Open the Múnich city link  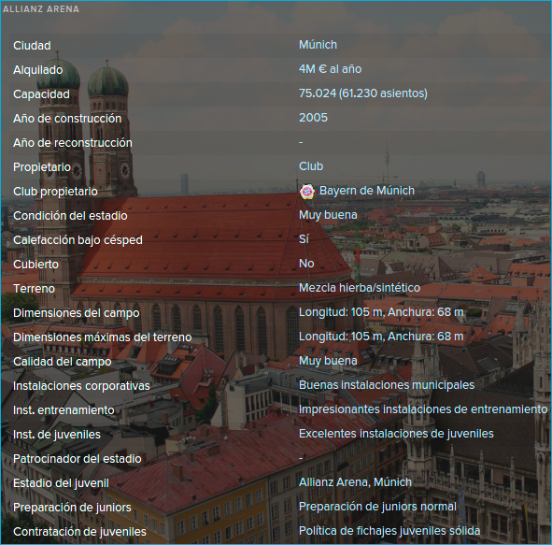(318, 45)
